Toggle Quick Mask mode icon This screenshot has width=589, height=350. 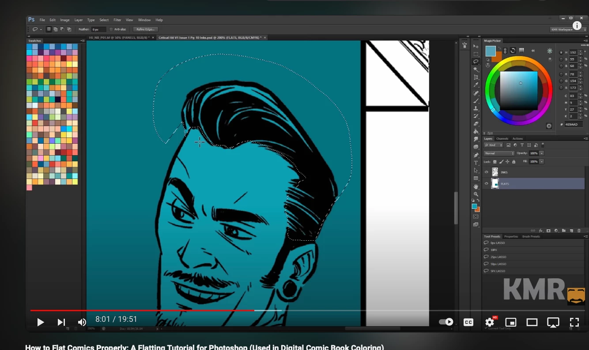click(x=476, y=216)
